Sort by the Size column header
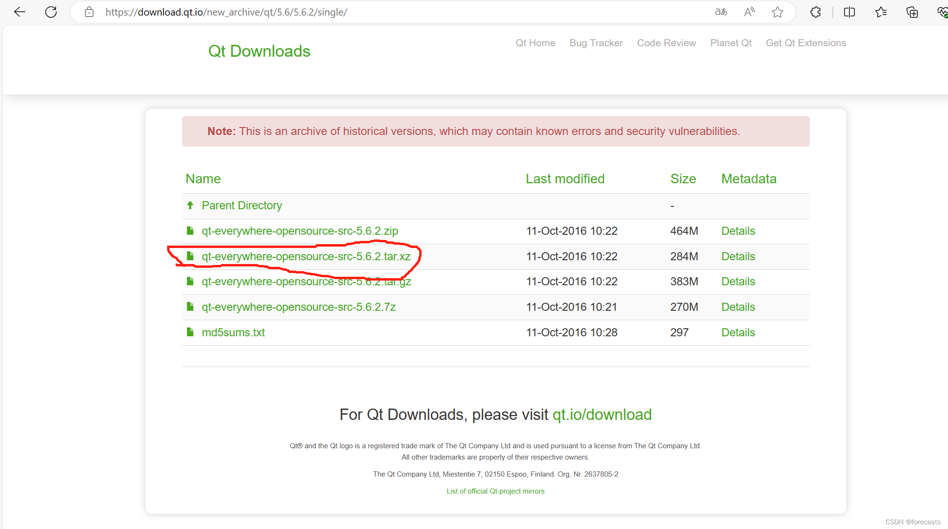 [x=683, y=179]
